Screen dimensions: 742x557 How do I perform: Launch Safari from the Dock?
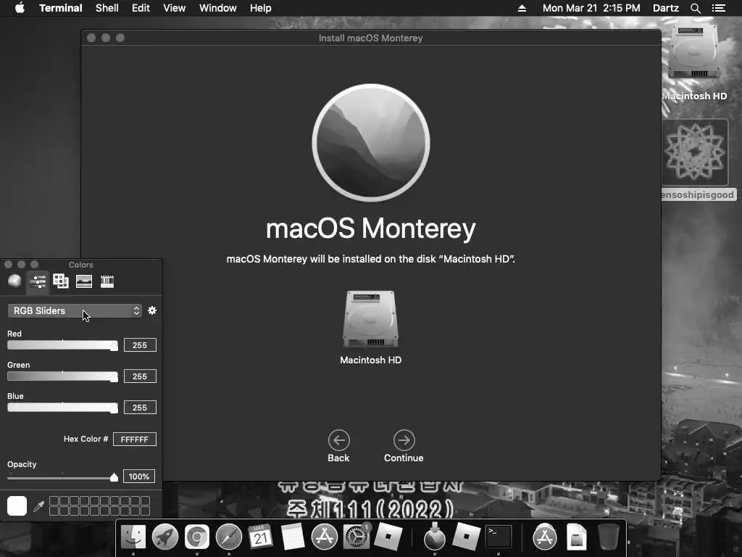(228, 537)
